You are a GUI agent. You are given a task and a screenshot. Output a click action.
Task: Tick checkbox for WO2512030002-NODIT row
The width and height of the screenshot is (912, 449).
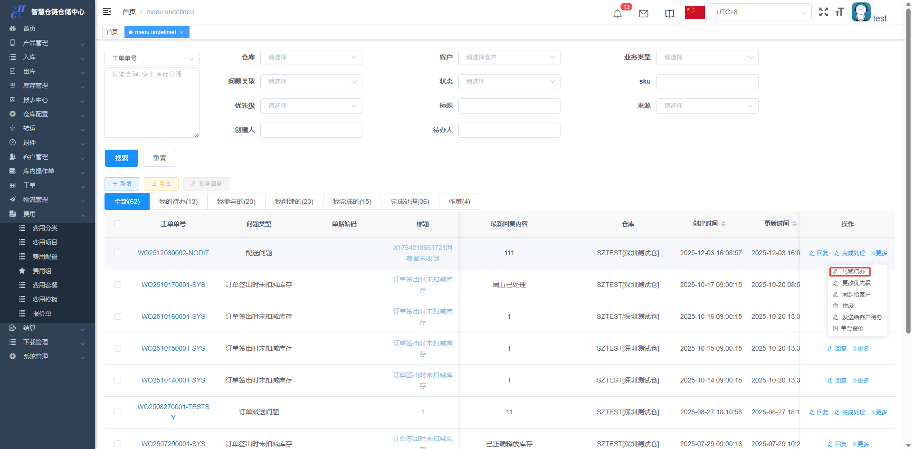pos(118,253)
